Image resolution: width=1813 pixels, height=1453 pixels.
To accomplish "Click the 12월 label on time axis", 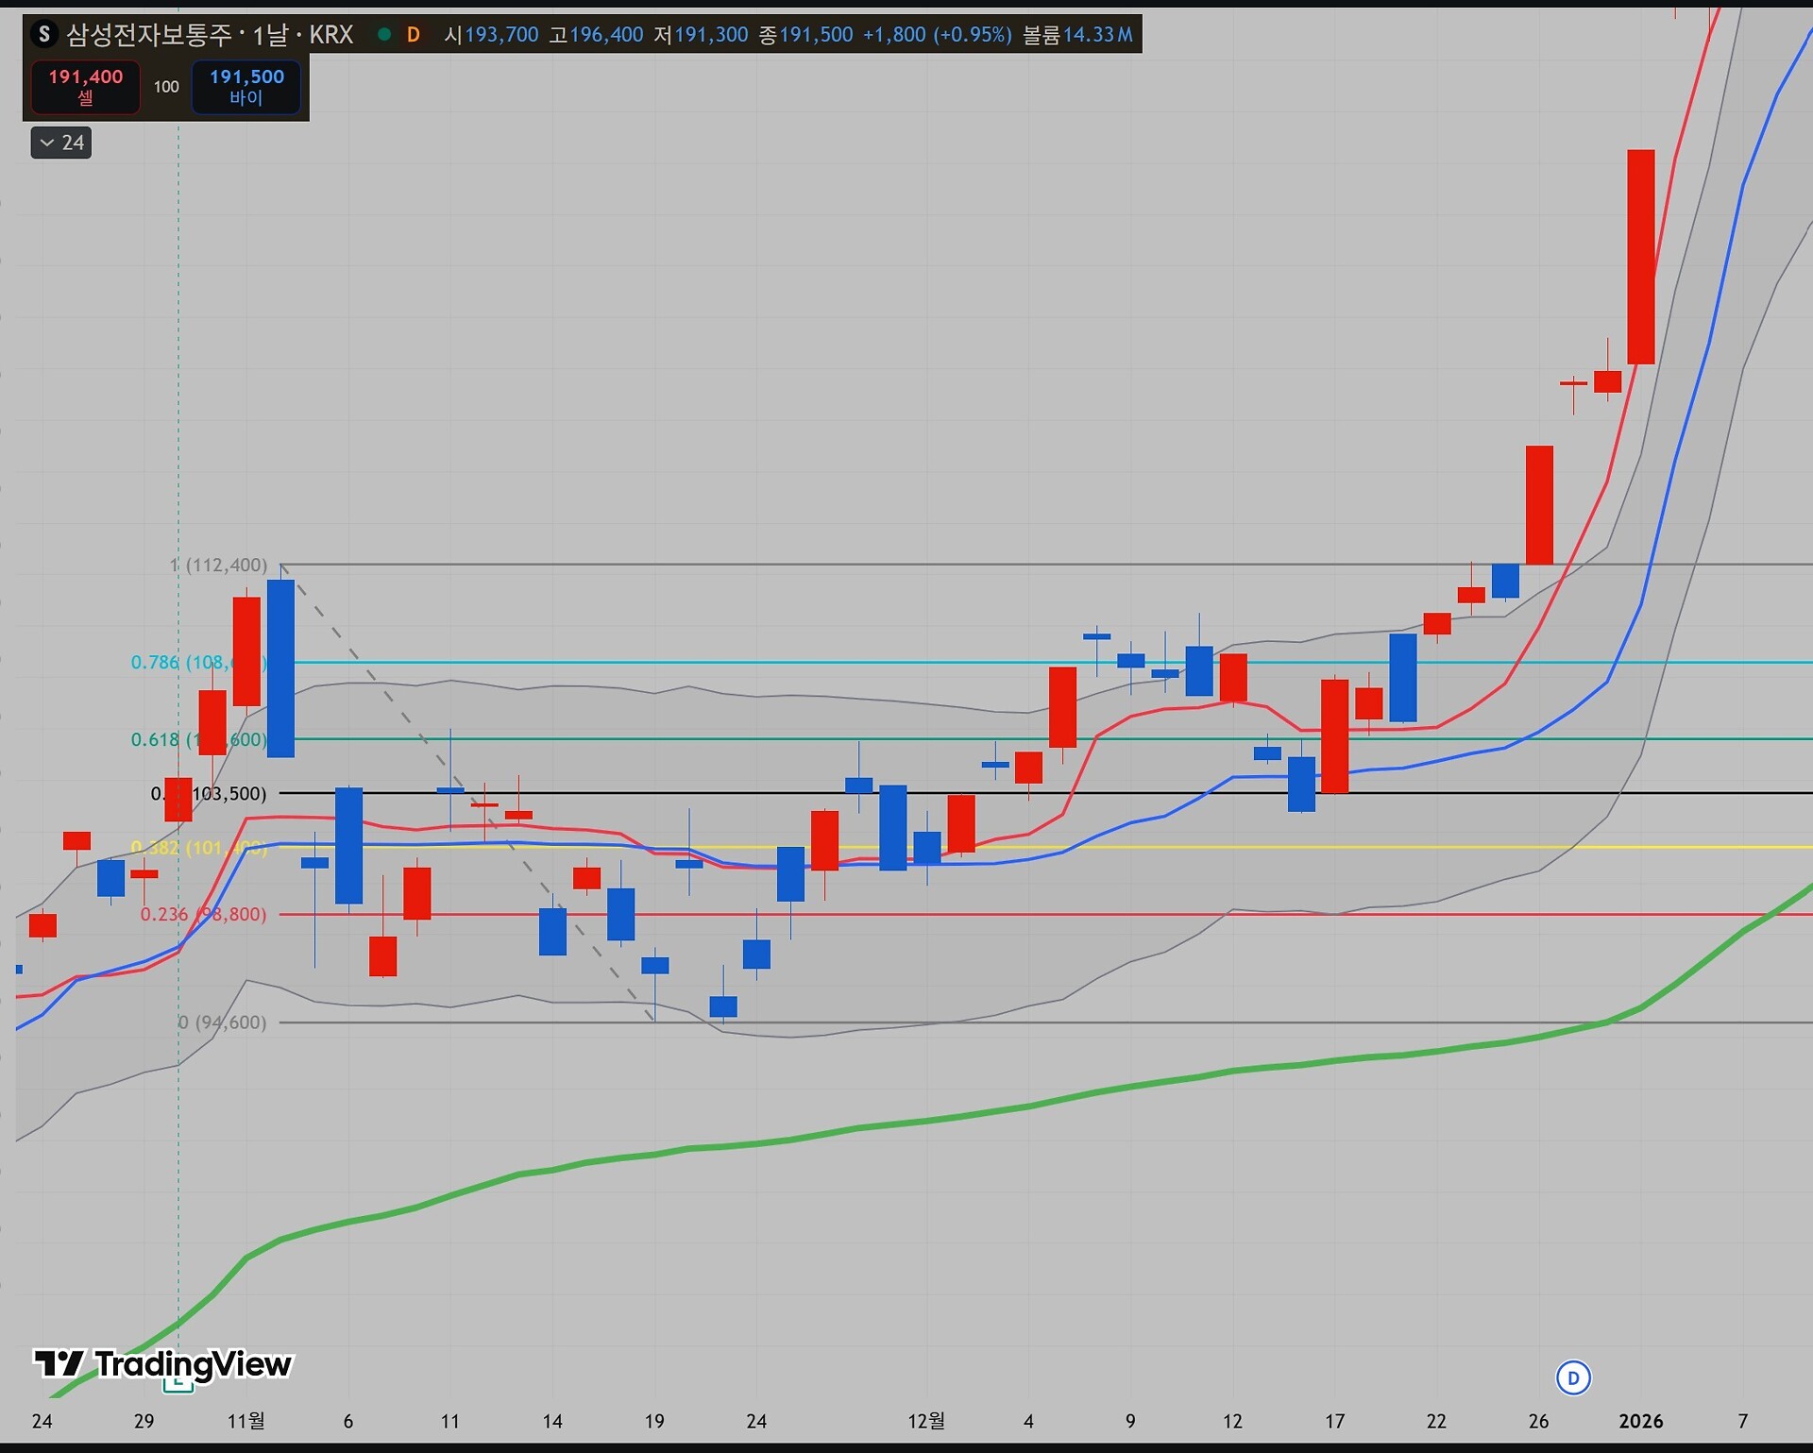I will point(925,1421).
